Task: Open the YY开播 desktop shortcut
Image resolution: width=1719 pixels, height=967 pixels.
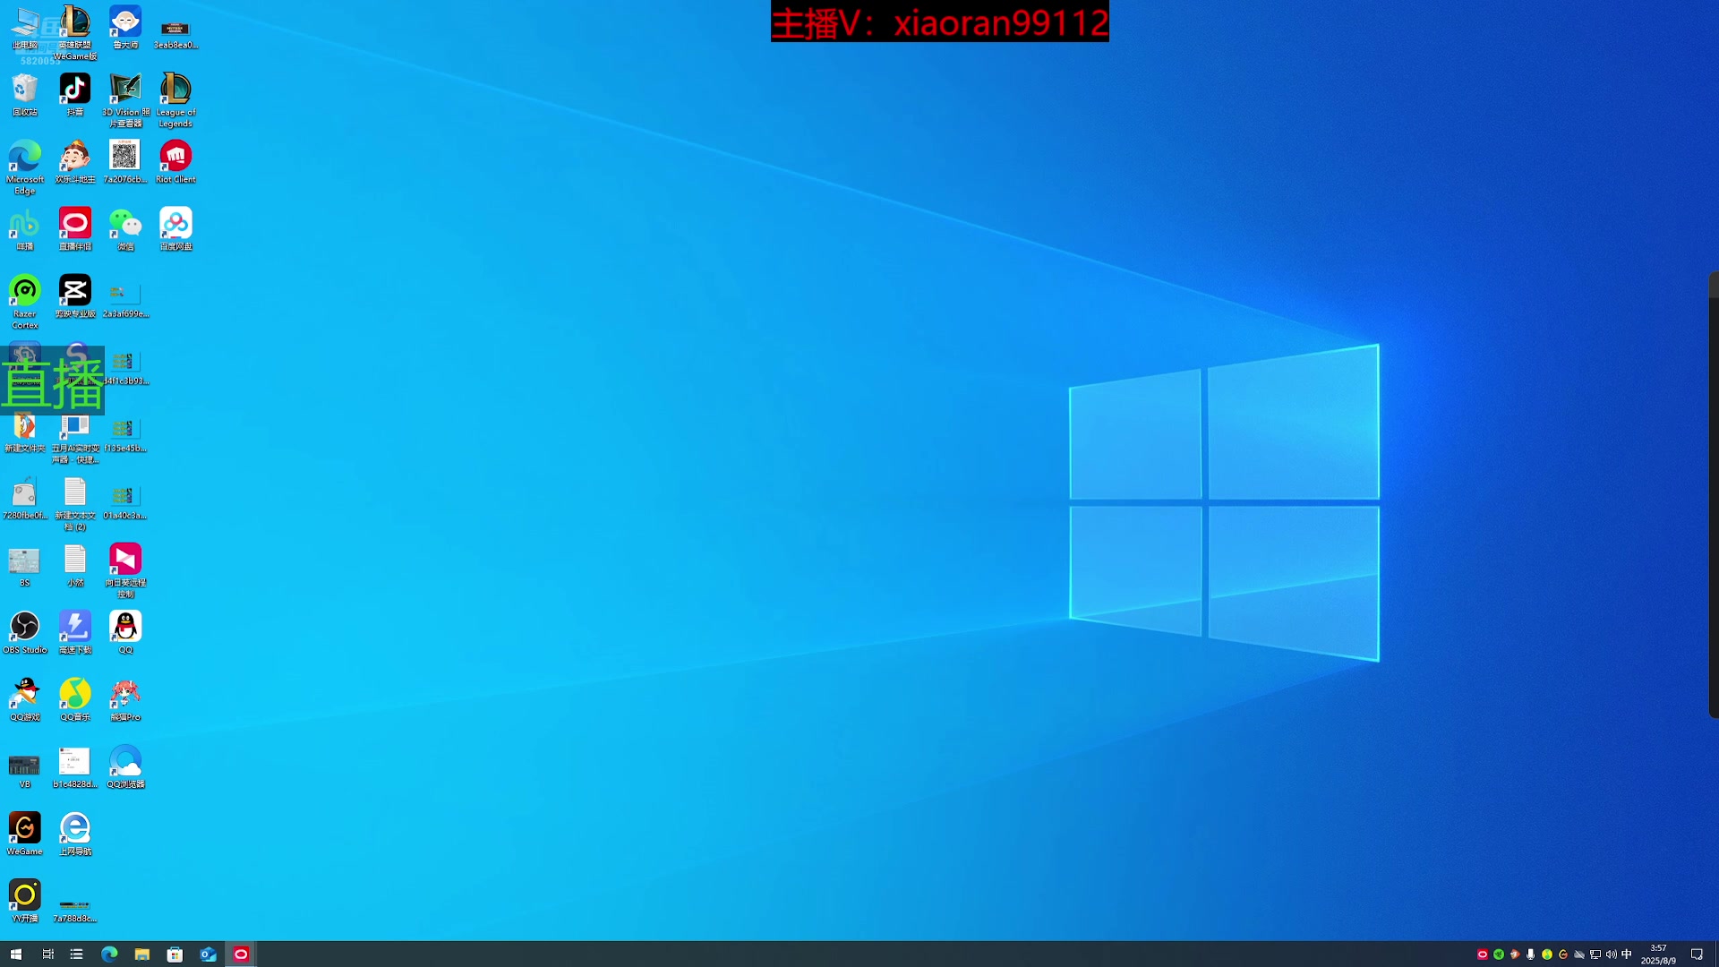Action: pyautogui.click(x=25, y=901)
